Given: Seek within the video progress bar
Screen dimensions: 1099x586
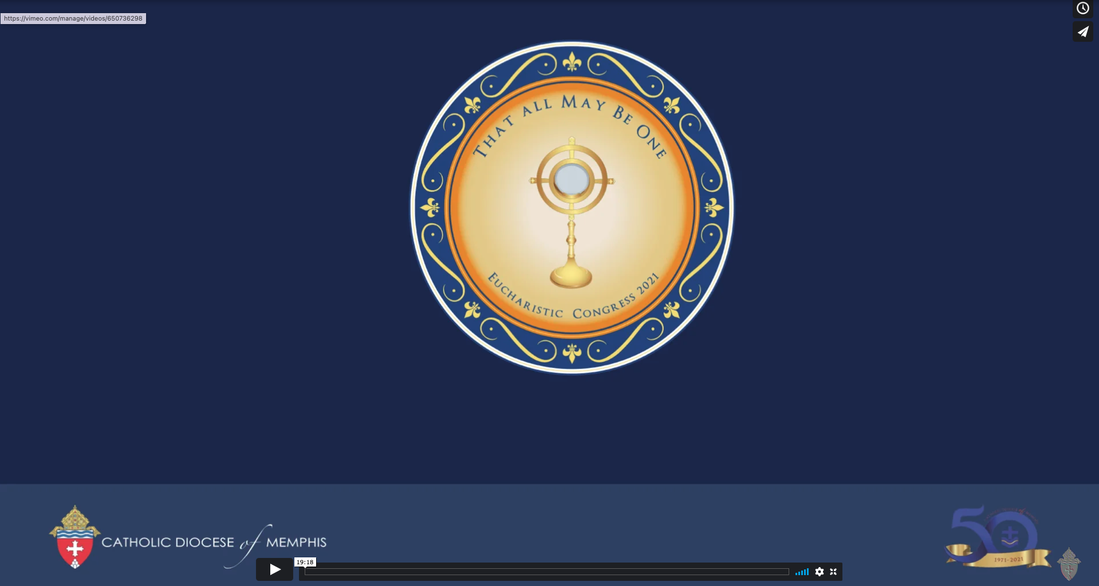Looking at the screenshot, I should tap(546, 572).
